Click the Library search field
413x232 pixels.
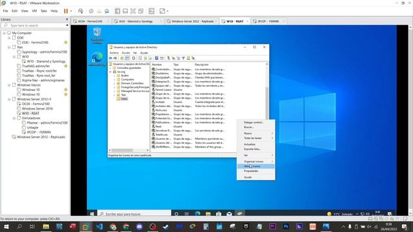click(34, 26)
